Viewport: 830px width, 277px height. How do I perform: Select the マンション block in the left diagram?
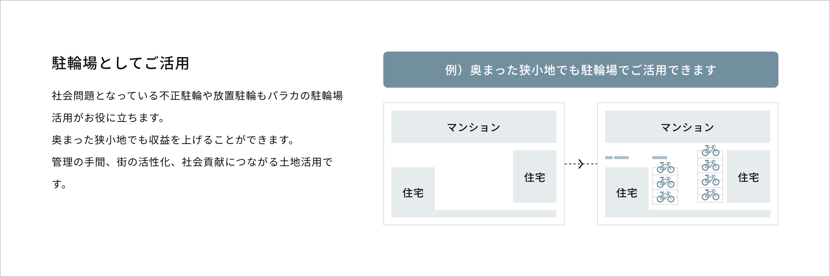(x=474, y=127)
